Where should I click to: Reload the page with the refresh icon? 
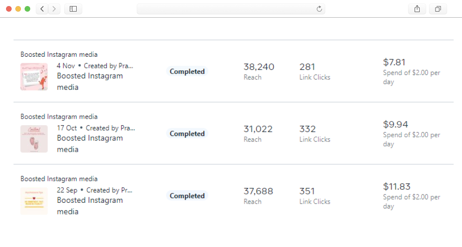[319, 9]
